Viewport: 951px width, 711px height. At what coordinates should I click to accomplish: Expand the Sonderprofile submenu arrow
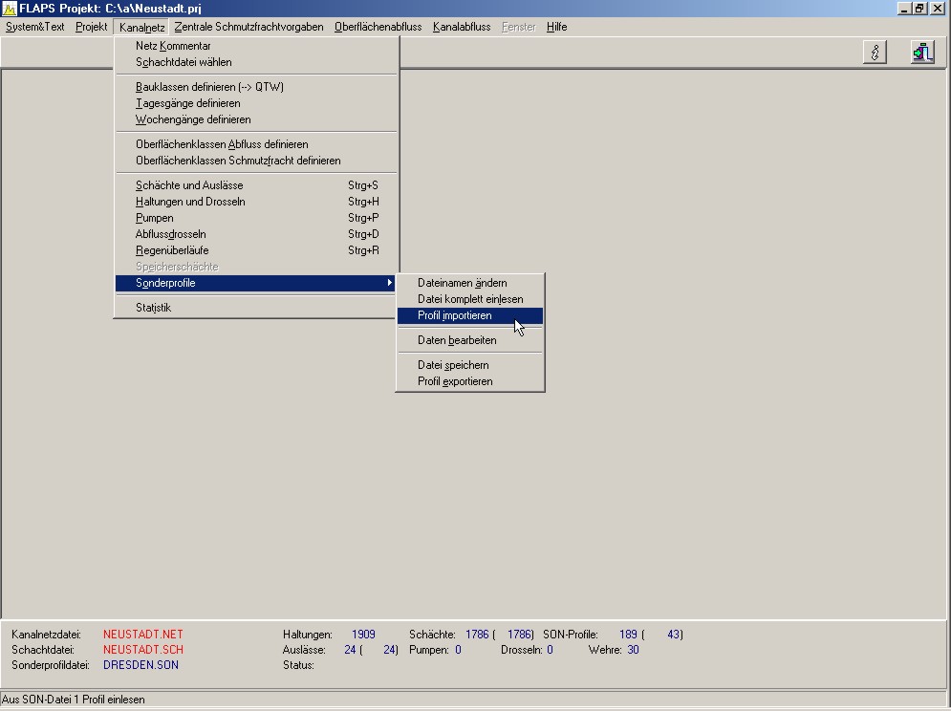coord(389,283)
